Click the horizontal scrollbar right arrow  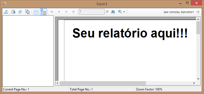(194, 83)
